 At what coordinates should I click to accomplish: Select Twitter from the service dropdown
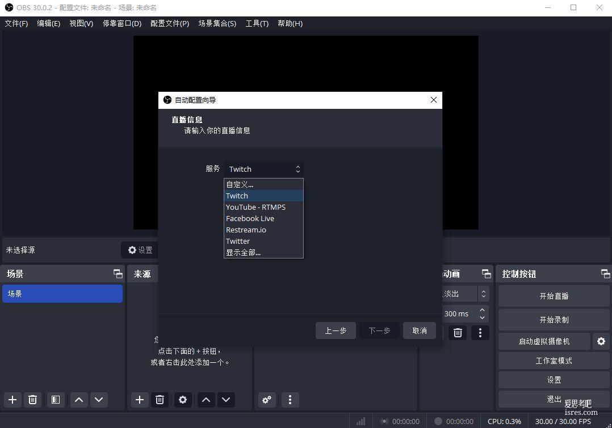(263, 241)
